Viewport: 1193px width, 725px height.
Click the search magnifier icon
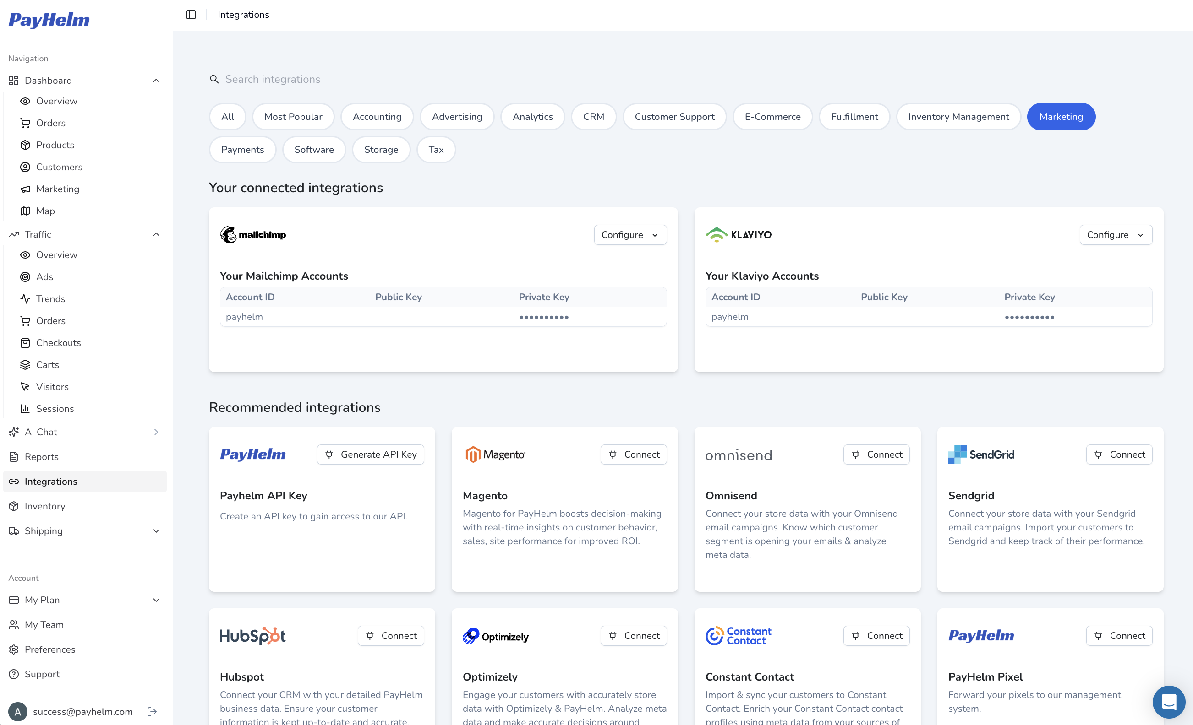pos(214,79)
